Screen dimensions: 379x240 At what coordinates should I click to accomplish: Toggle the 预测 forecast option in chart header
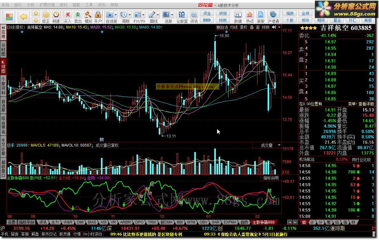pos(265,27)
